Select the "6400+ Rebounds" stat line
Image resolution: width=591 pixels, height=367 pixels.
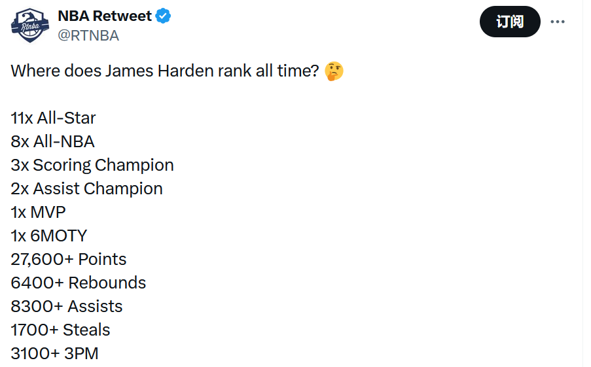click(78, 283)
